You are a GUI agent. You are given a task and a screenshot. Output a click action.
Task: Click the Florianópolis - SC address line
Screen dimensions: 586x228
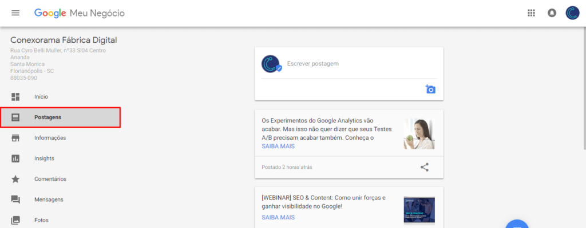click(32, 71)
